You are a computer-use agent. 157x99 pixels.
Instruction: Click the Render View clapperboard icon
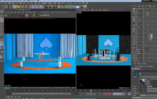point(47,7)
